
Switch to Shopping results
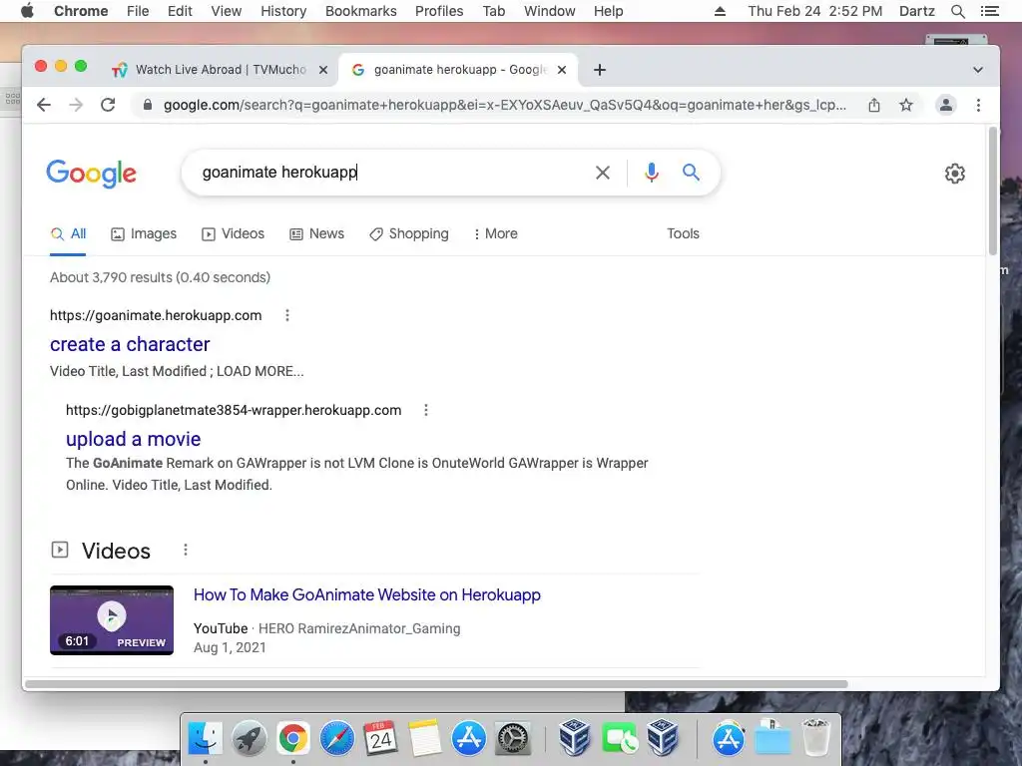click(x=409, y=233)
